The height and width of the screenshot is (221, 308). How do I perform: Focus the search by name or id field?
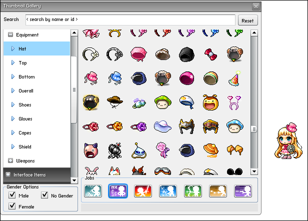(x=130, y=20)
